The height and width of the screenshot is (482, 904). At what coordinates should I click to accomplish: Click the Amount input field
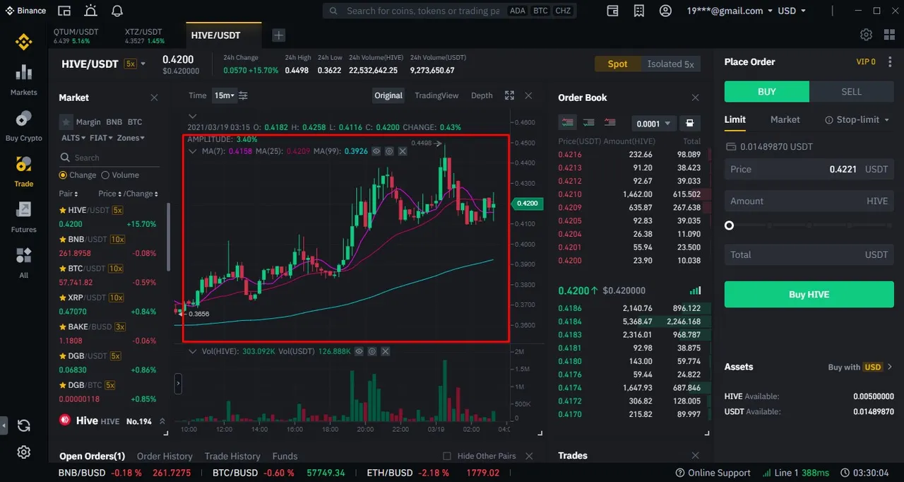tap(809, 201)
